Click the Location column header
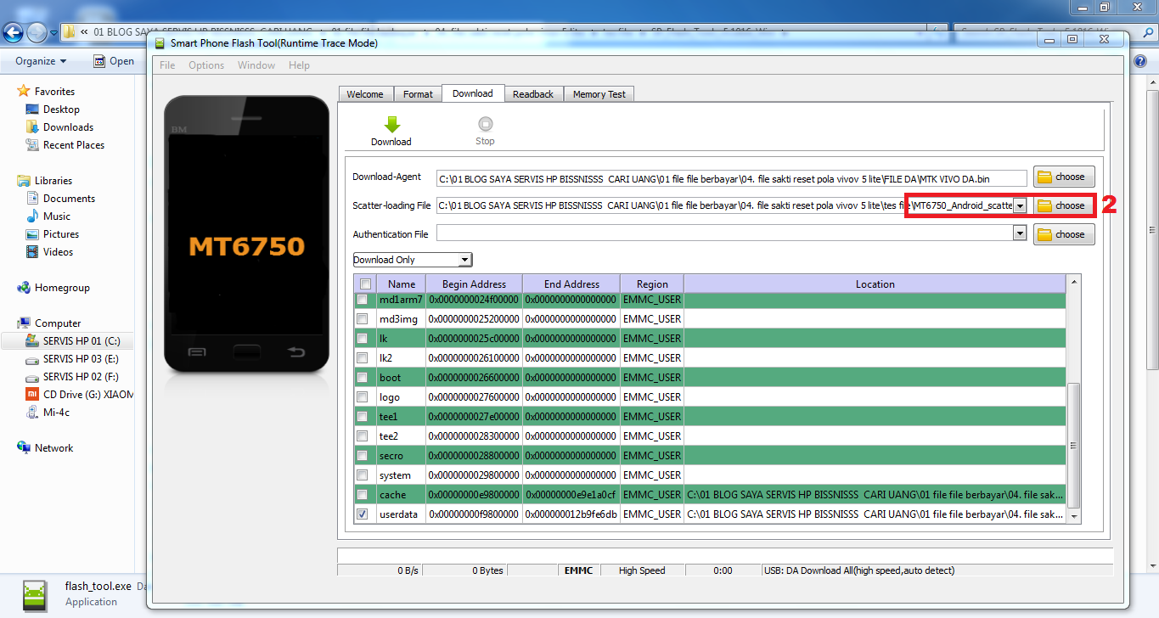Screen dimensions: 1159x618 (x=875, y=284)
